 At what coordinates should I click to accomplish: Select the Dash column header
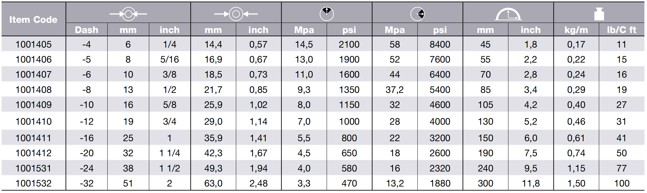87,30
